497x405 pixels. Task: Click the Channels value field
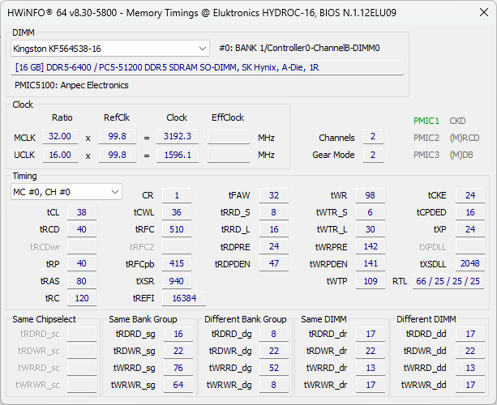(x=373, y=136)
